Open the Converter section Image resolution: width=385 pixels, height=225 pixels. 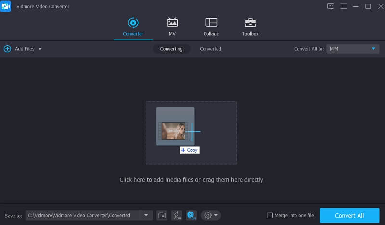click(133, 27)
